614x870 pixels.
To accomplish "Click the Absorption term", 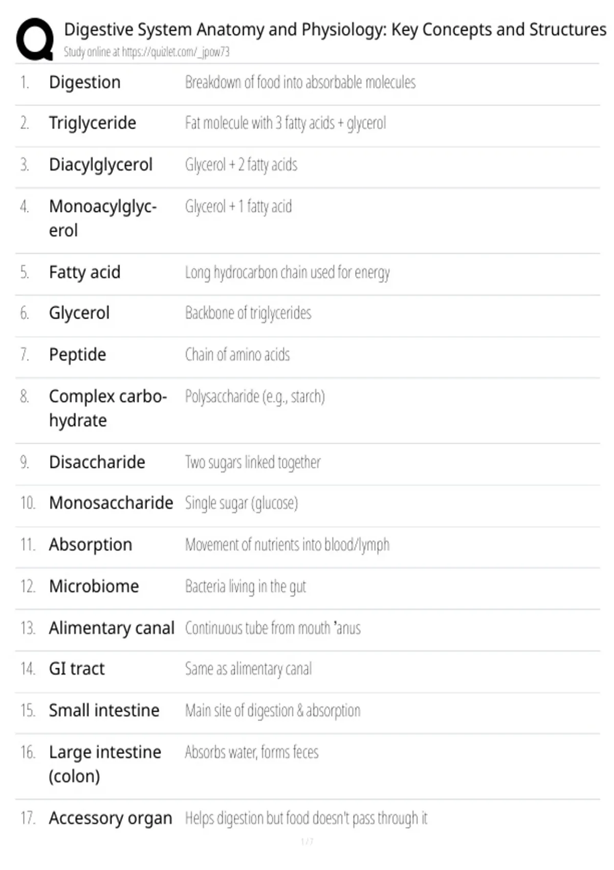I will (x=91, y=545).
